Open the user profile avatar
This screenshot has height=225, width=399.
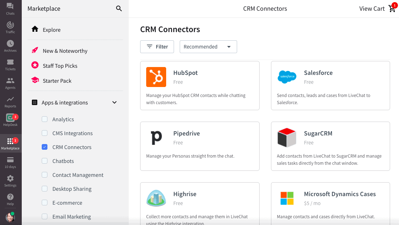coord(10,217)
